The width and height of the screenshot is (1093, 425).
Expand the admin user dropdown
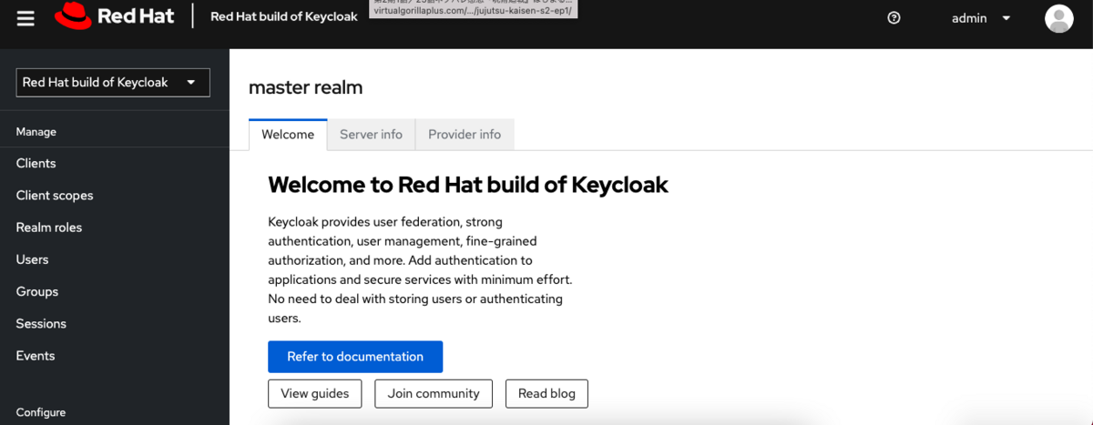coord(981,18)
